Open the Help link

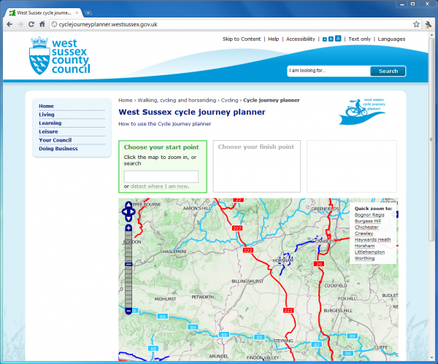click(274, 39)
